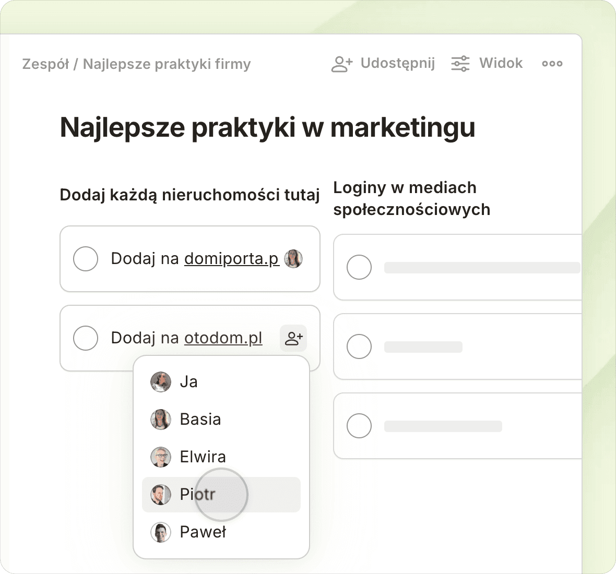Click the Udostępnij add-person icon

click(x=342, y=64)
